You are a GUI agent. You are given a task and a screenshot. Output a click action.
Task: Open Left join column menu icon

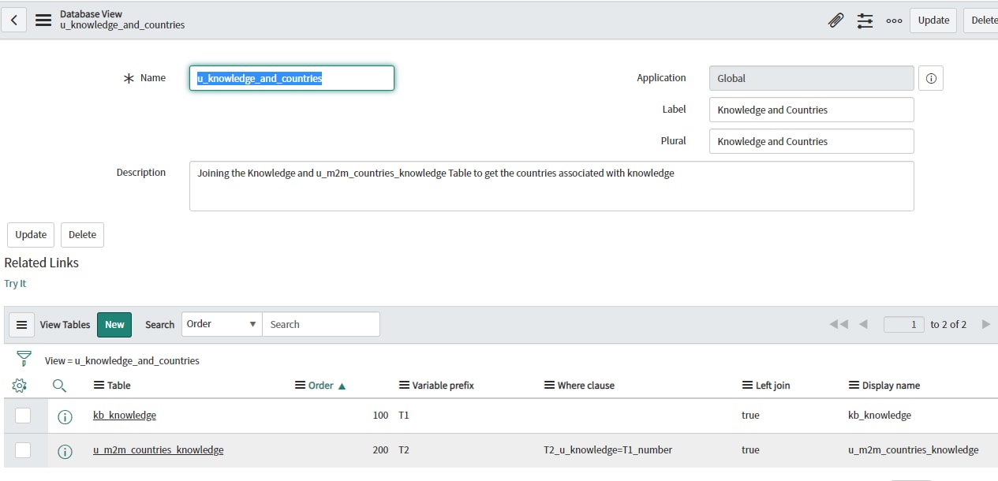pos(747,386)
